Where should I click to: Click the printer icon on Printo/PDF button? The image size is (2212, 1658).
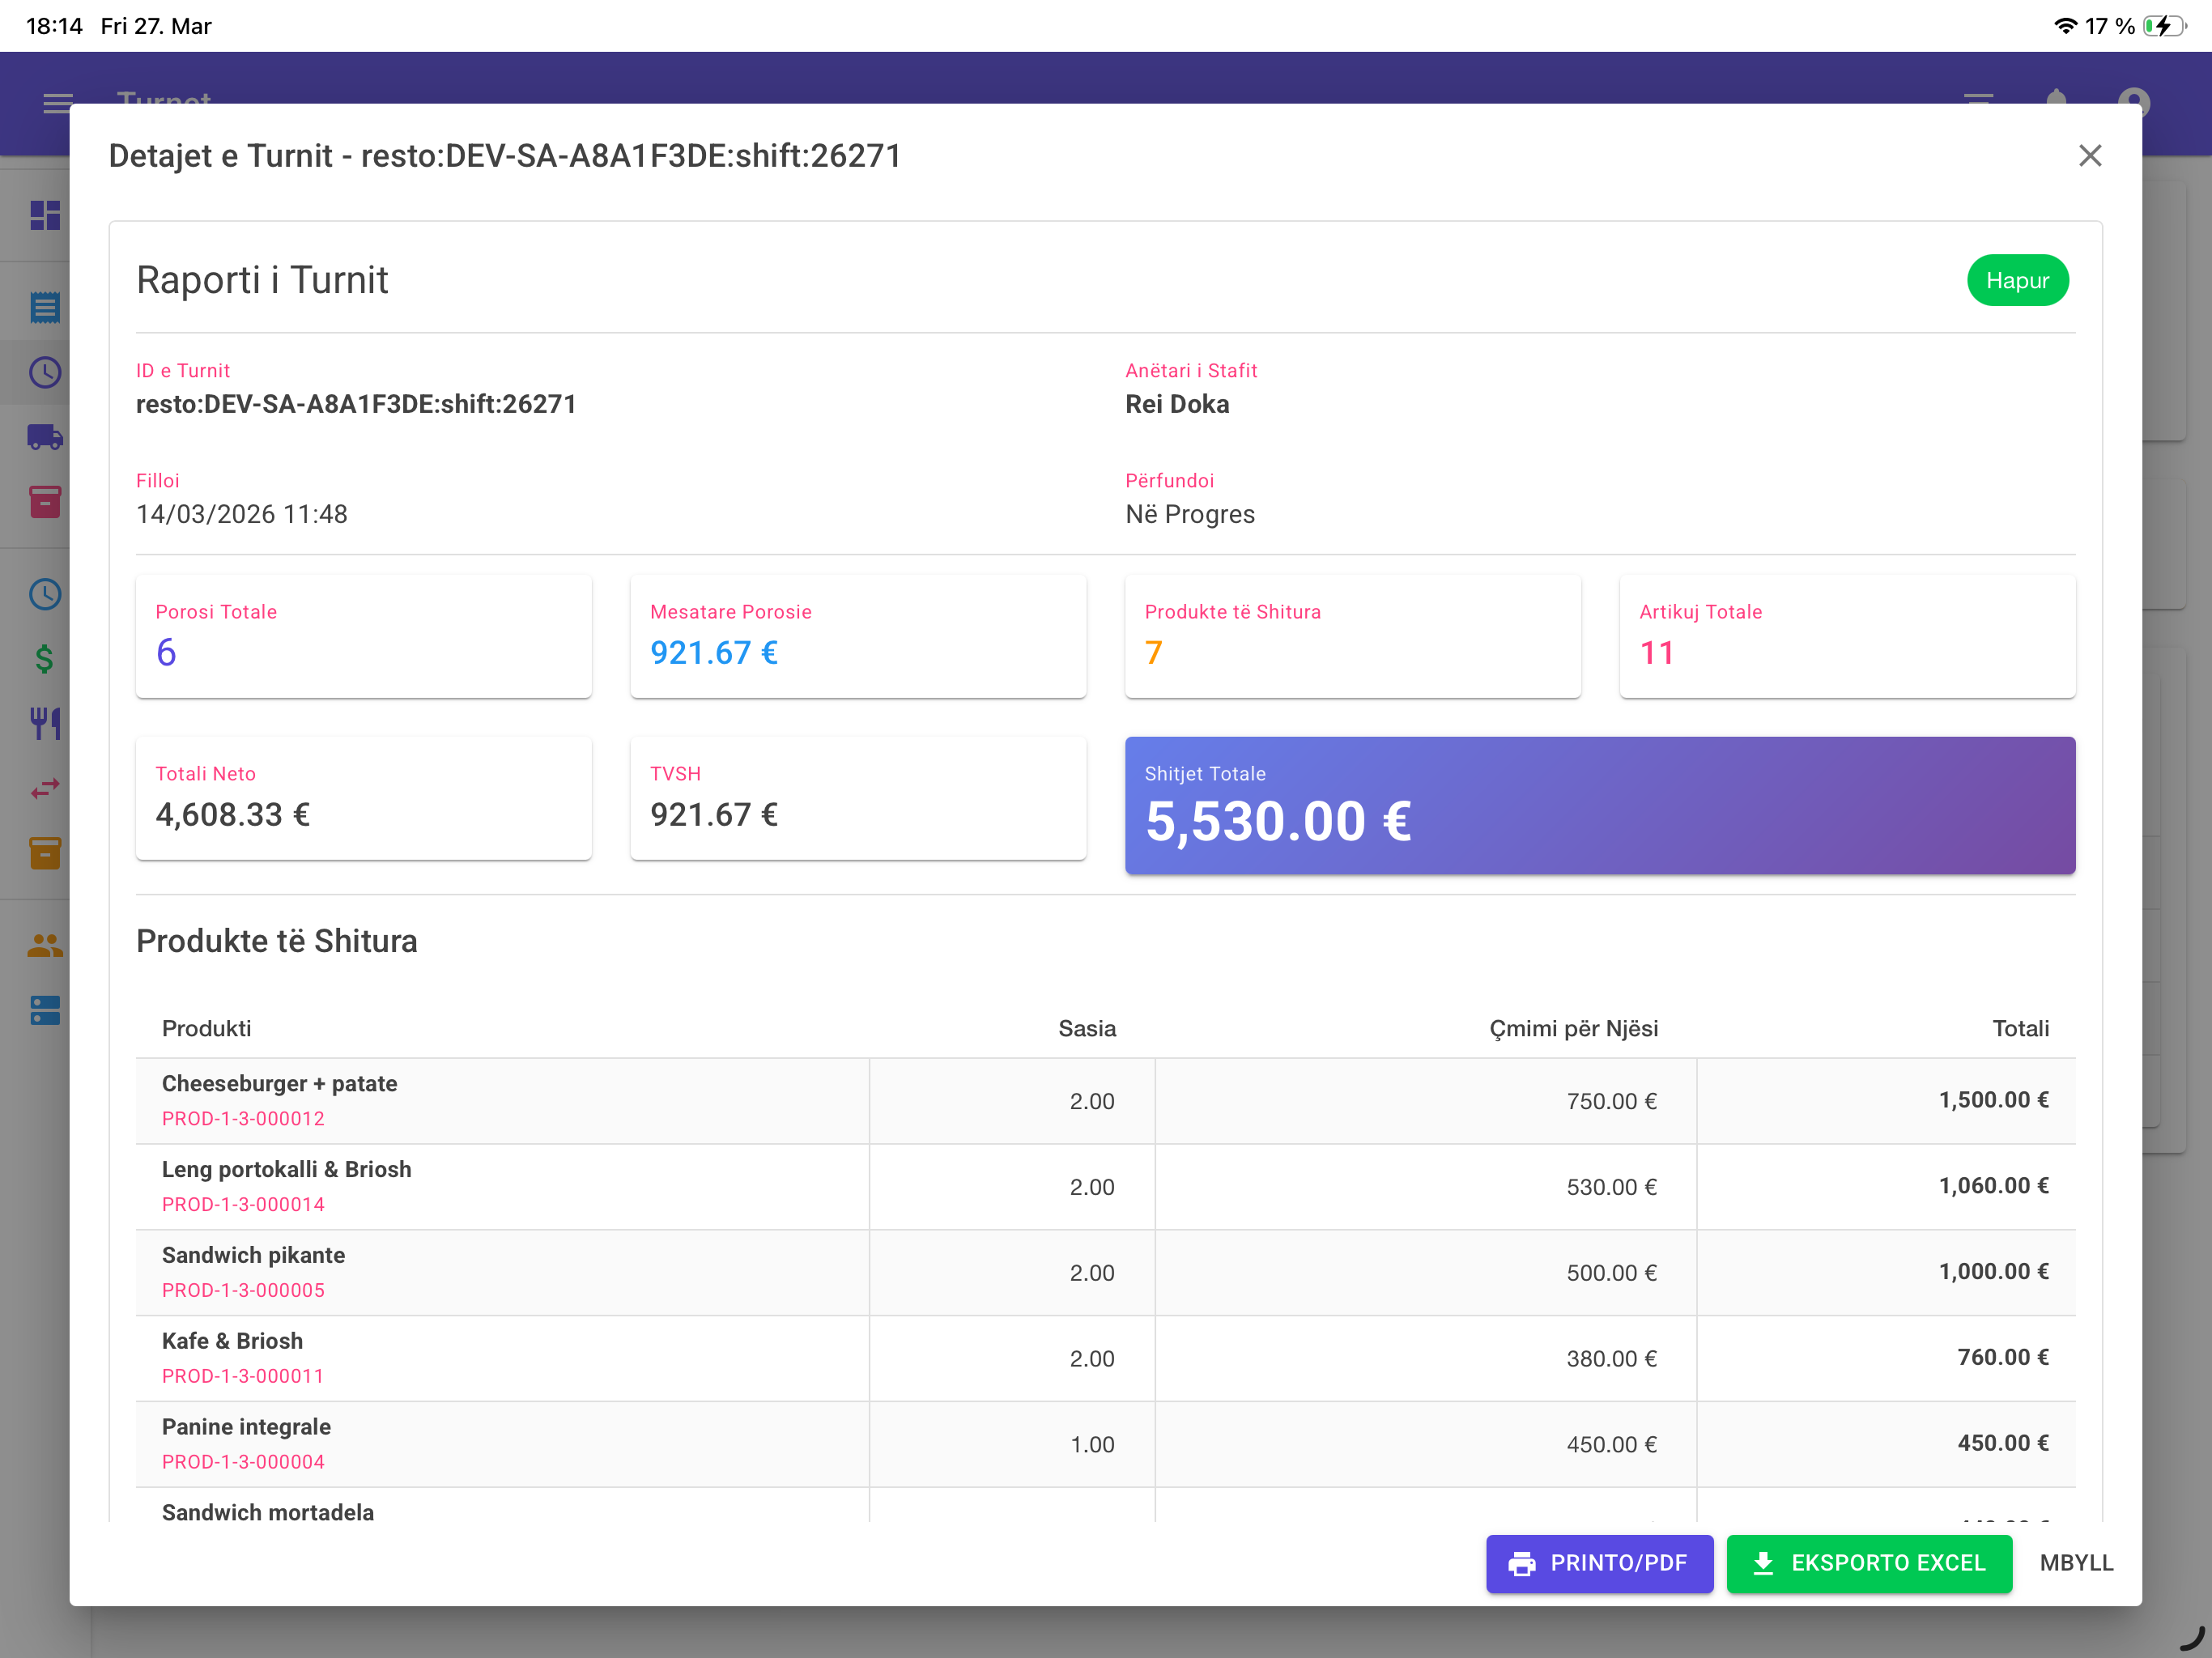click(x=1522, y=1564)
